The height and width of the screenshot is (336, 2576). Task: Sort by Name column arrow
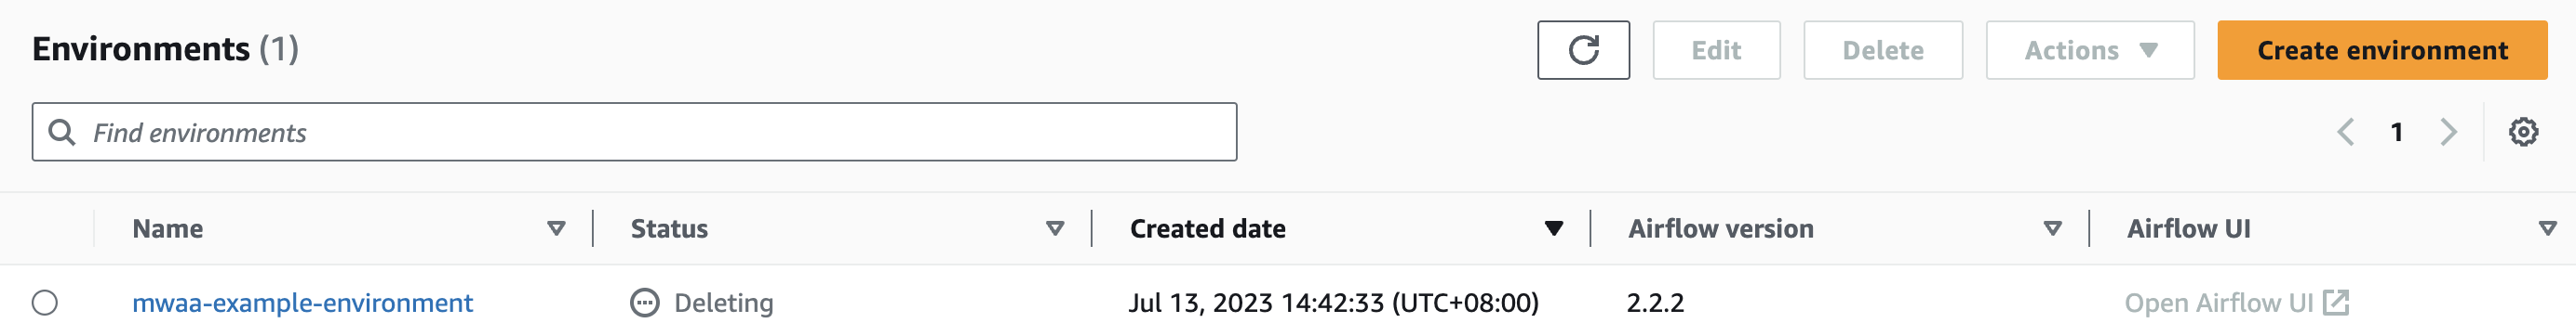pos(556,228)
